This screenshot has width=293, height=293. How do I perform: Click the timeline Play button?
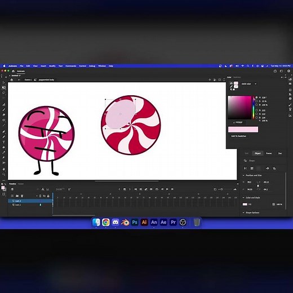tap(167, 189)
